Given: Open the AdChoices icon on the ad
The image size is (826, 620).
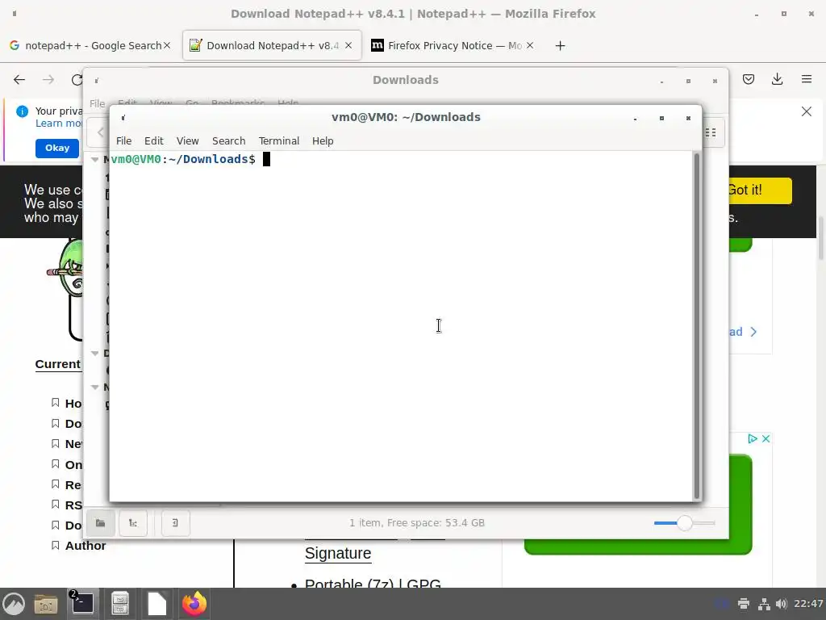Looking at the screenshot, I should tap(753, 438).
